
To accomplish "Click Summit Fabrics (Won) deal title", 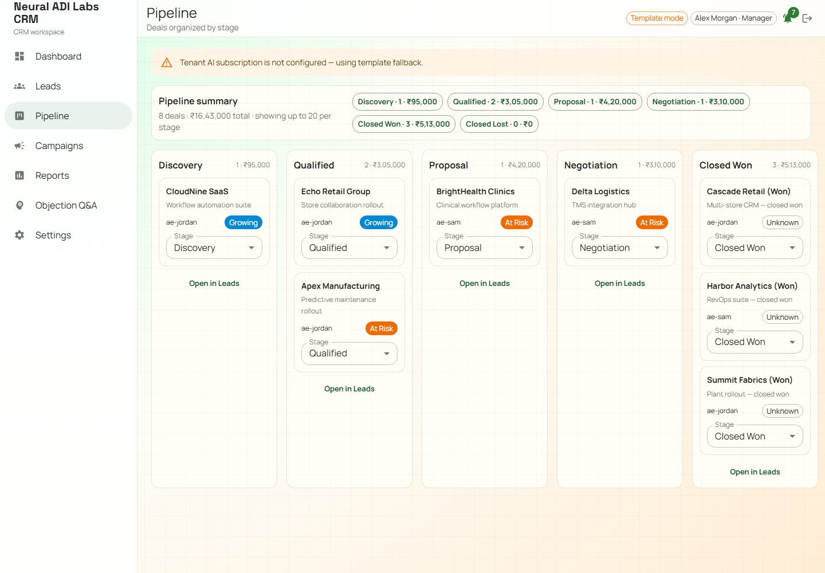I will pos(749,380).
